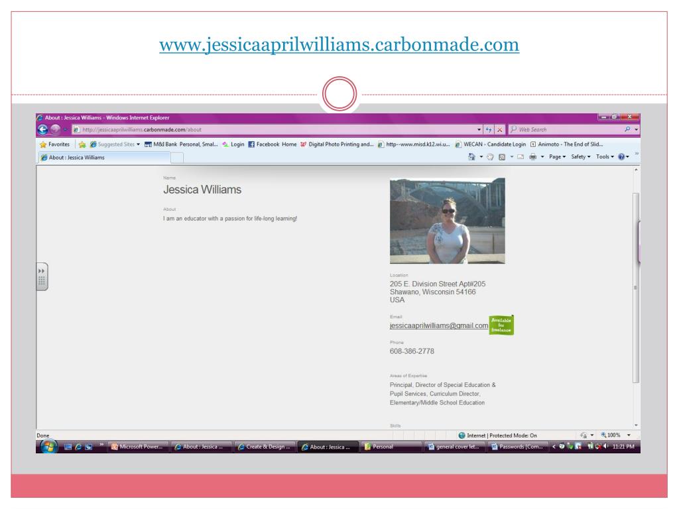Screen dimensions: 679x509
Task: Open WECAN - Candidate Login favorite
Action: pos(491,144)
